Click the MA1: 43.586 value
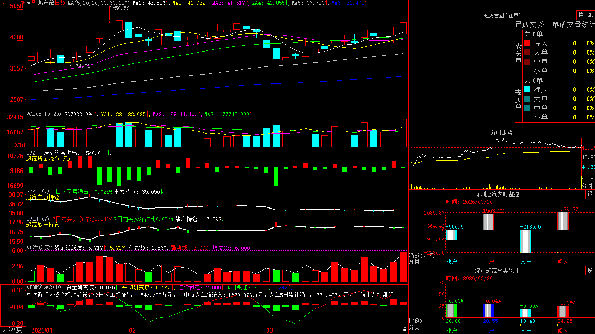595x334 pixels. coord(151,3)
